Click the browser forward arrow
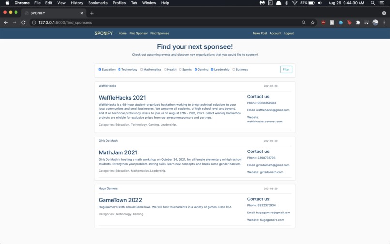The height and width of the screenshot is (244, 390). [15, 22]
